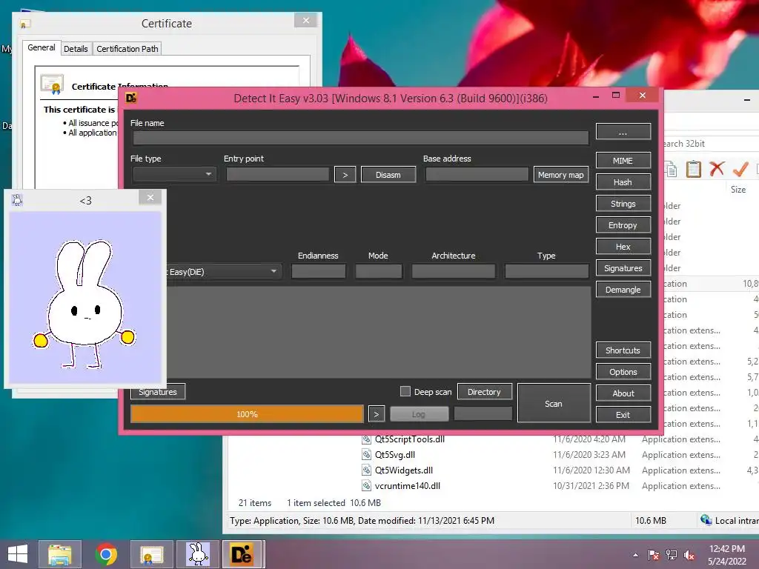Click the About button
759x569 pixels.
623,393
